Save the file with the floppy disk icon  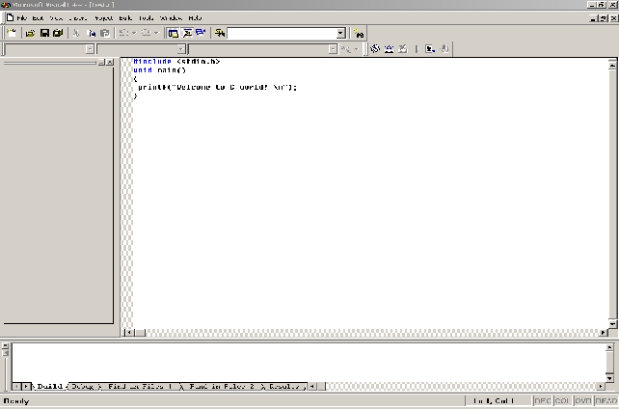pos(44,33)
